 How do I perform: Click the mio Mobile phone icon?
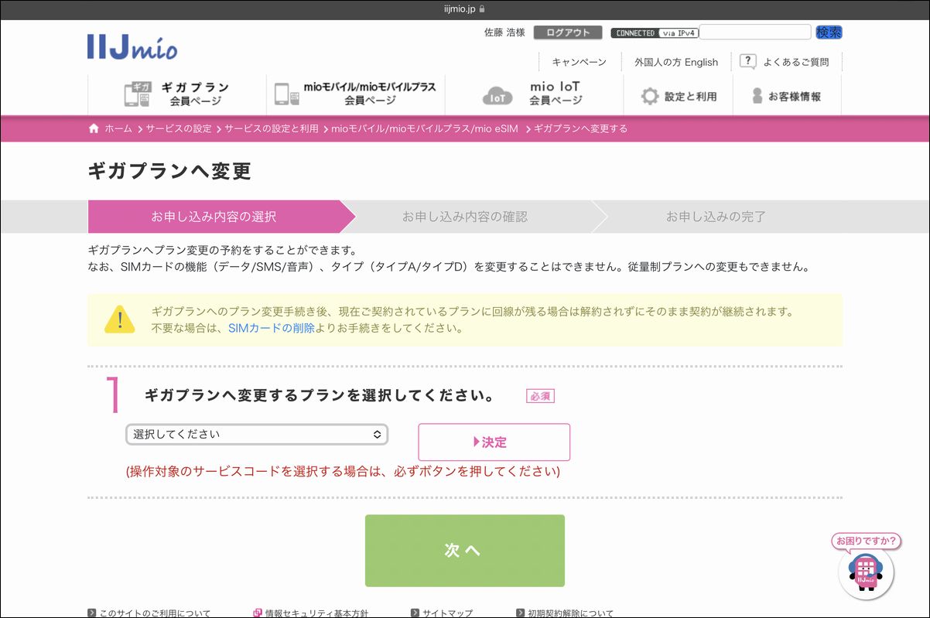pos(286,94)
